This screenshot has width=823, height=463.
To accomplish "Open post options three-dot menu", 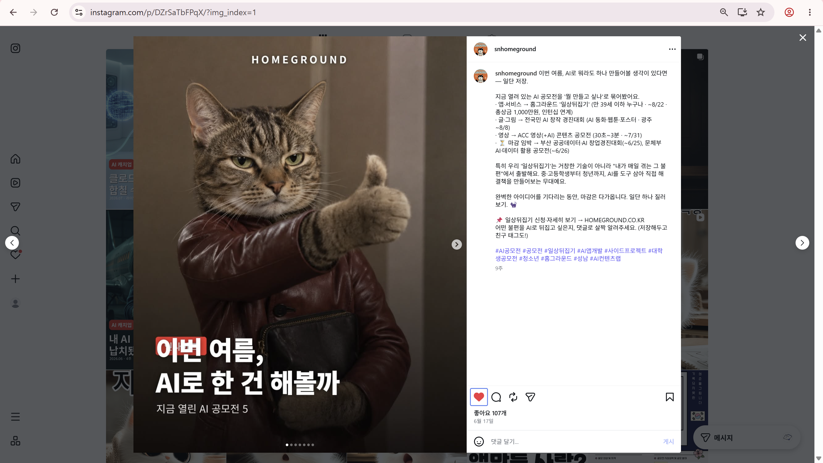I will pyautogui.click(x=672, y=49).
